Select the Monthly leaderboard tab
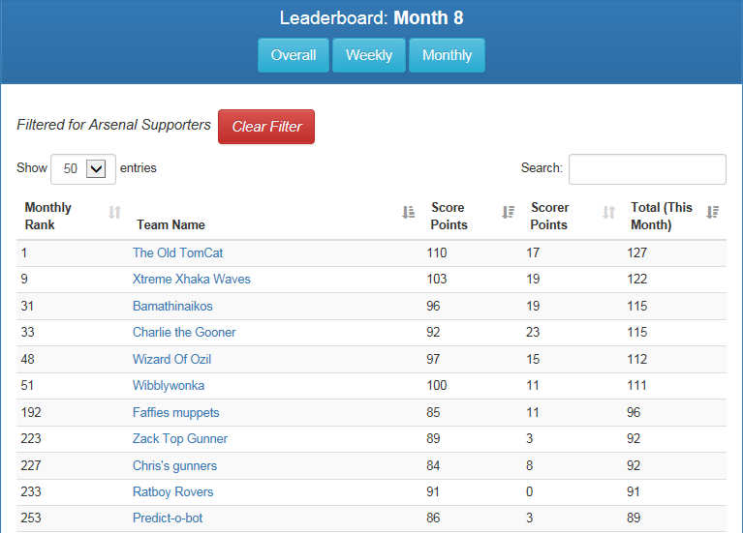The height and width of the screenshot is (533, 743). 447,55
